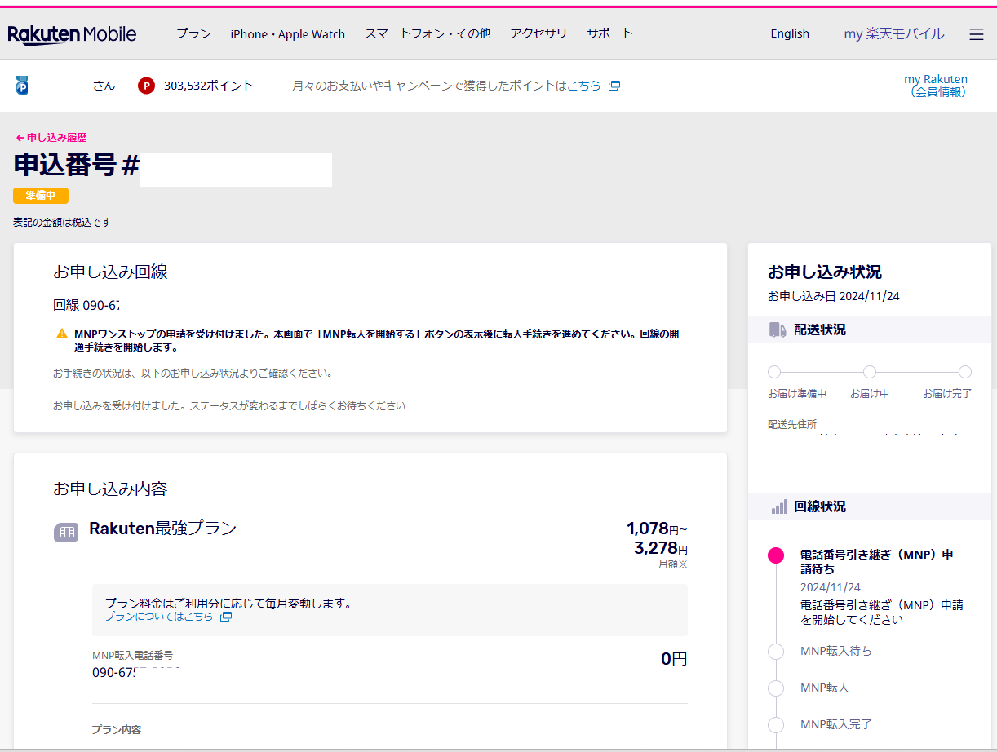Screen dimensions: 997x752
Task: Click the お申し込み回線 heading
Action: pos(110,272)
